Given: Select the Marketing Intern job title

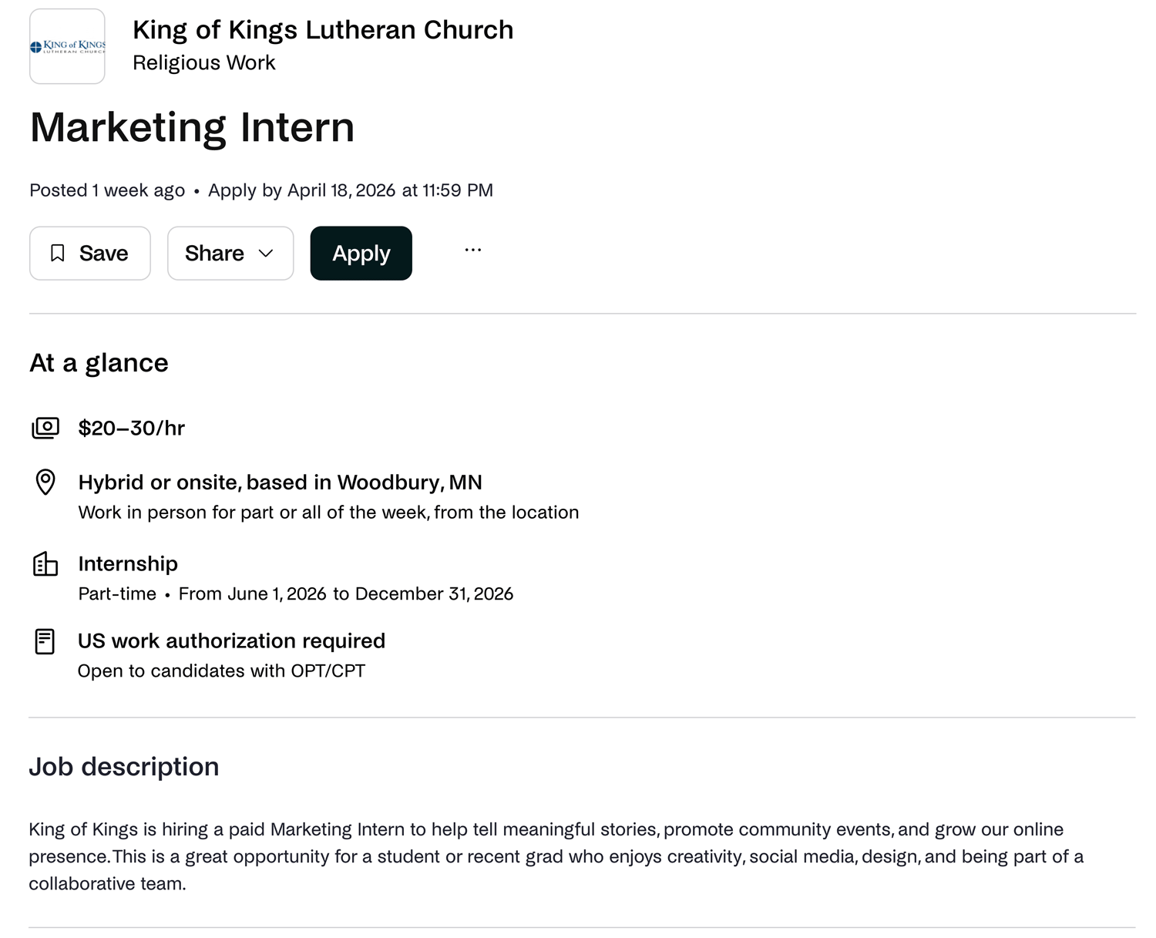Looking at the screenshot, I should 191,126.
